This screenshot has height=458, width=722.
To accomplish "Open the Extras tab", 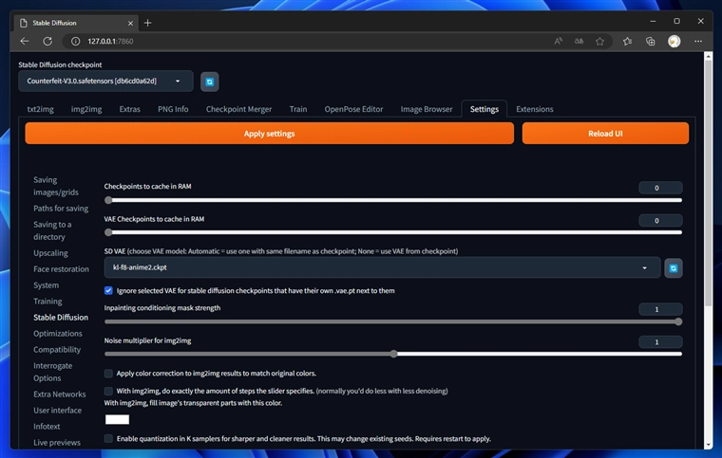I will (x=129, y=109).
